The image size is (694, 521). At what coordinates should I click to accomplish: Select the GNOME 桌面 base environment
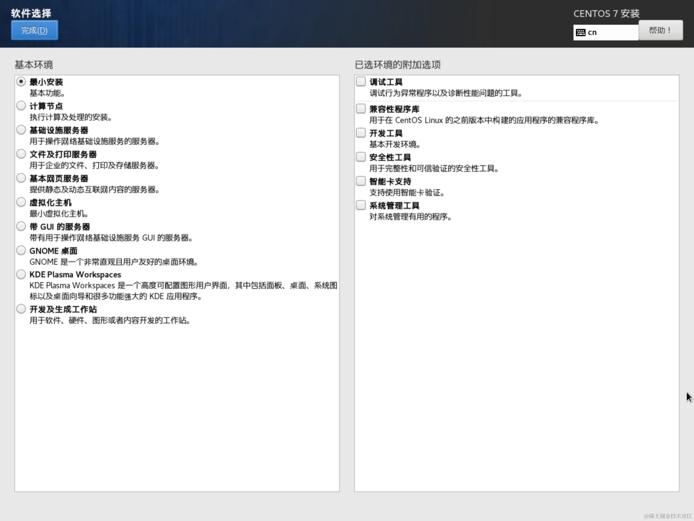tap(21, 250)
